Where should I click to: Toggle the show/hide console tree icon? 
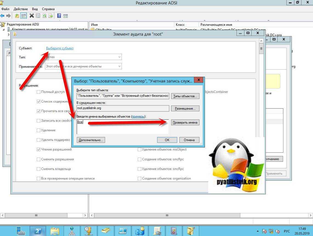(x=24, y=16)
